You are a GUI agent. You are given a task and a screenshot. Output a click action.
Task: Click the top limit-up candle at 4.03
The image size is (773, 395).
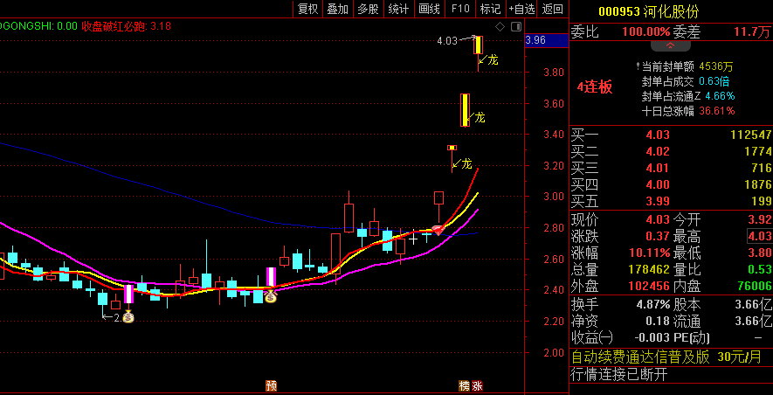(x=478, y=45)
